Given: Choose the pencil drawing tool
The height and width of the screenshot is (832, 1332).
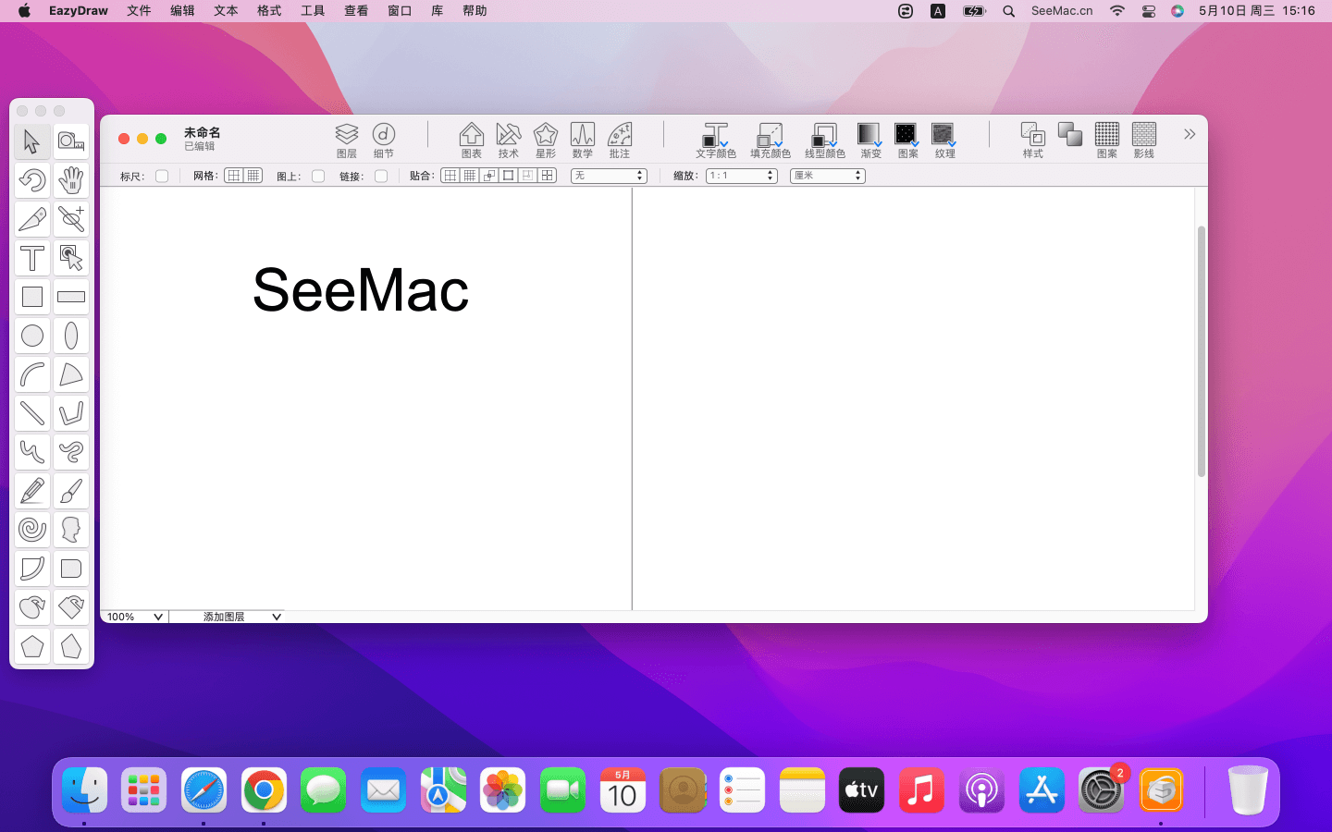Looking at the screenshot, I should (x=31, y=491).
